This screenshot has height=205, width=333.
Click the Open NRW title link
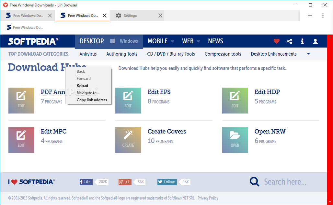pos(270,131)
